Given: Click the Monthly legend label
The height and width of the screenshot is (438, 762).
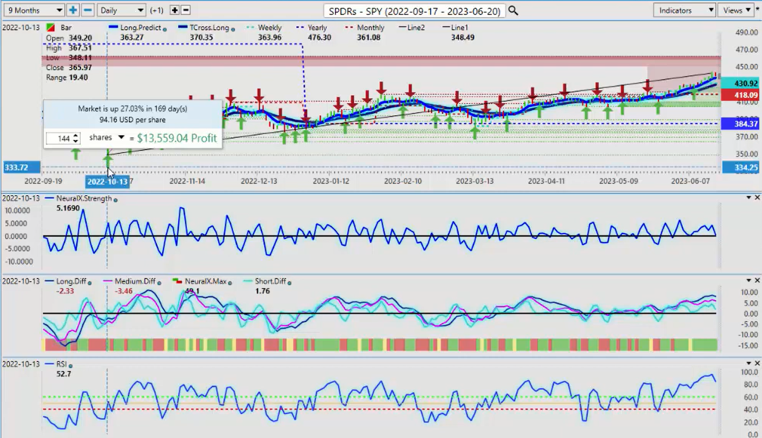Looking at the screenshot, I should pos(371,28).
